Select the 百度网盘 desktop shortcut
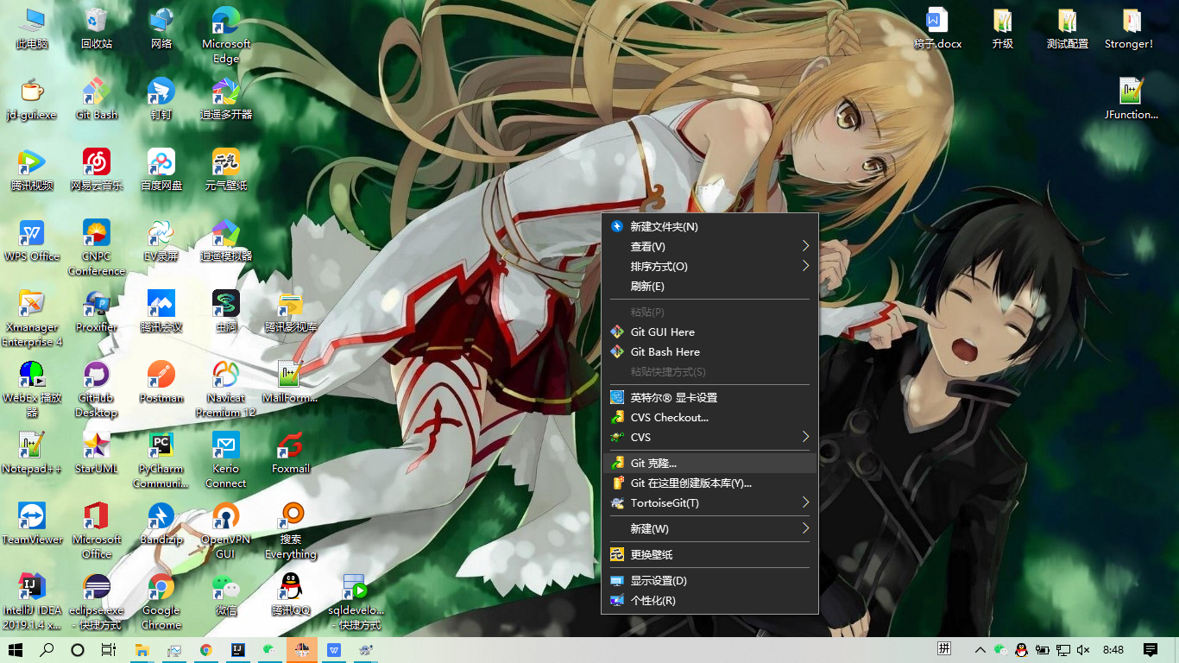The height and width of the screenshot is (663, 1179). pyautogui.click(x=161, y=169)
